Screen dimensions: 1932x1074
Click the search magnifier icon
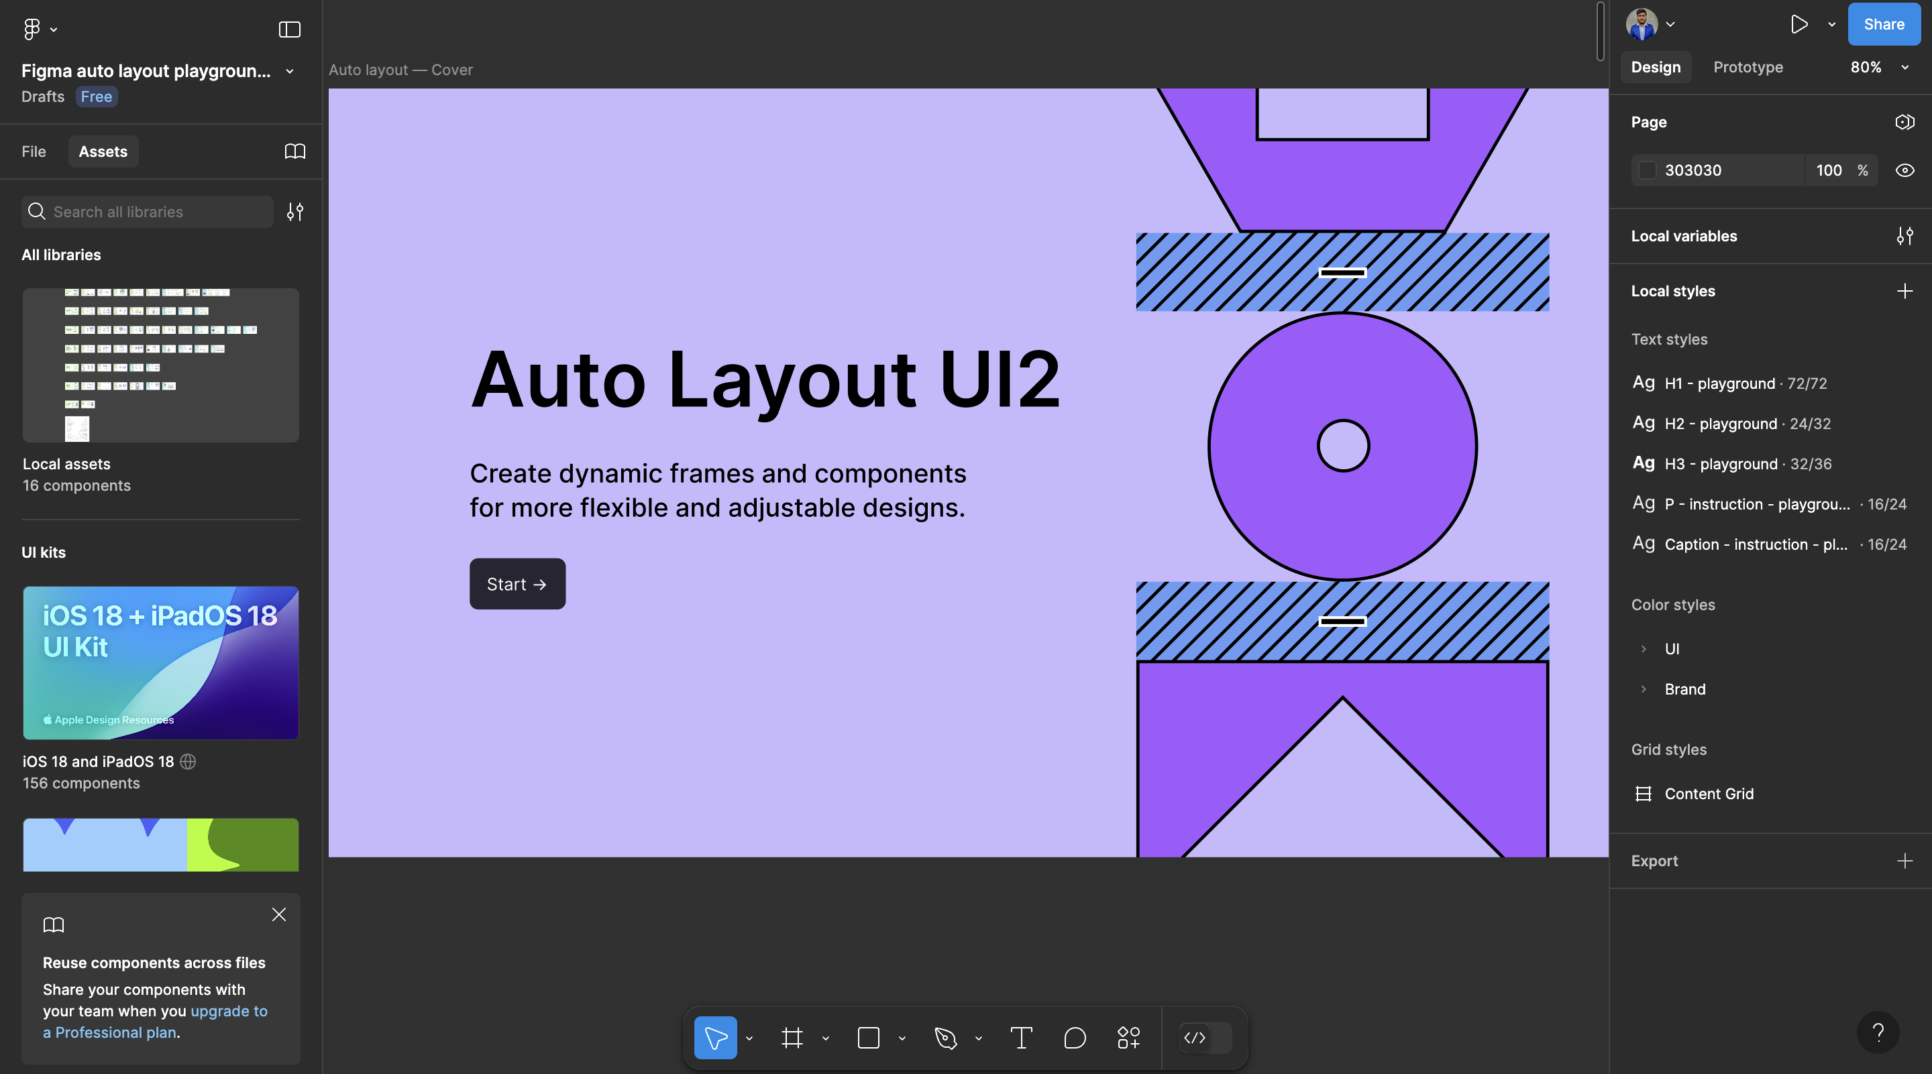click(x=37, y=212)
